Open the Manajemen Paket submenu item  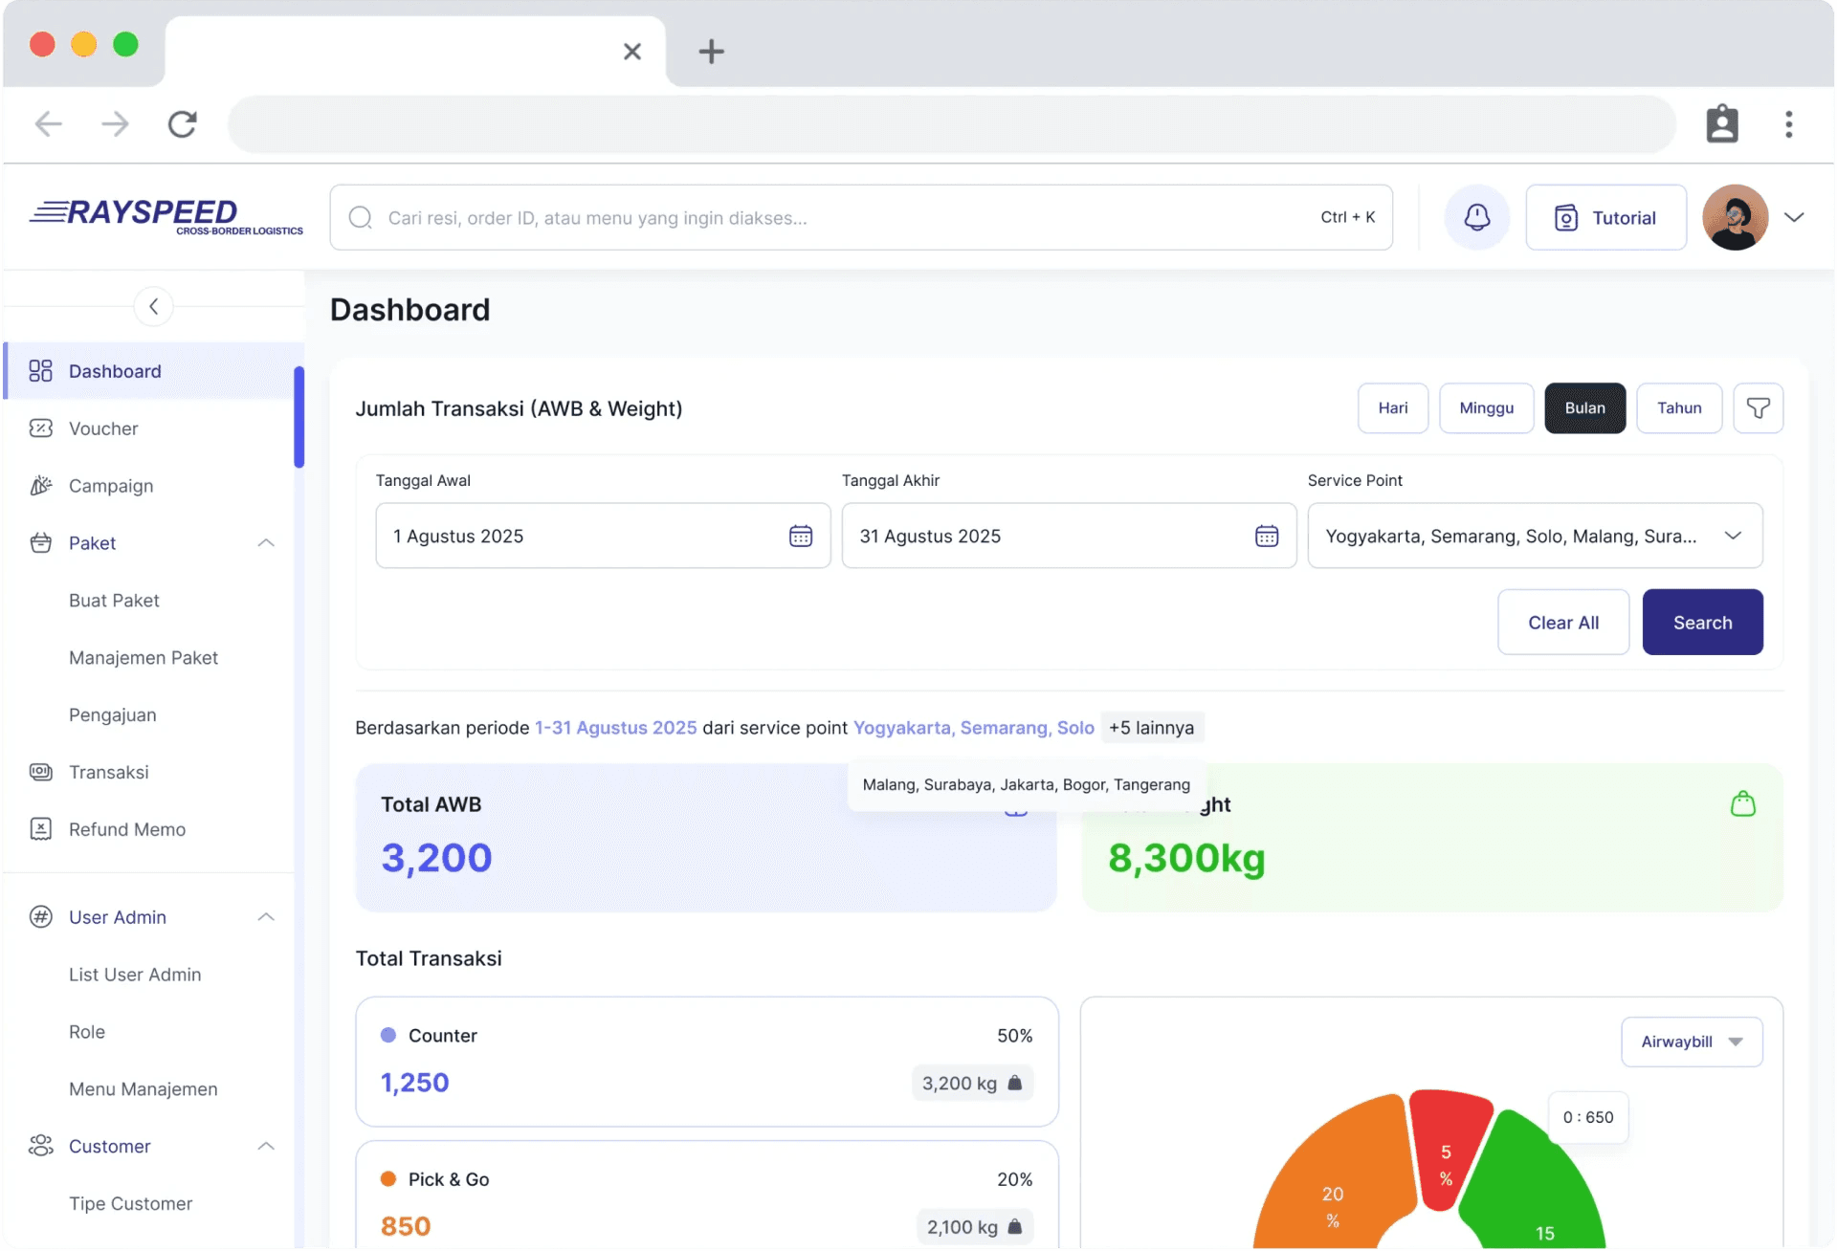point(144,658)
